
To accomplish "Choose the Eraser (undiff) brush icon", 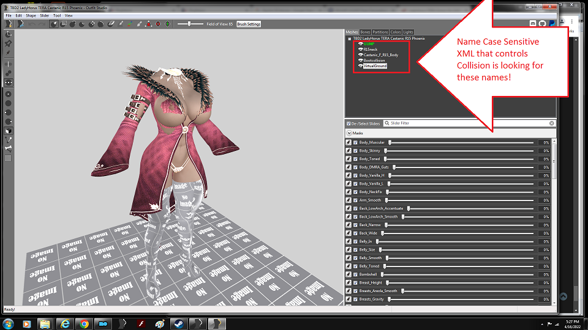I will coord(111,24).
